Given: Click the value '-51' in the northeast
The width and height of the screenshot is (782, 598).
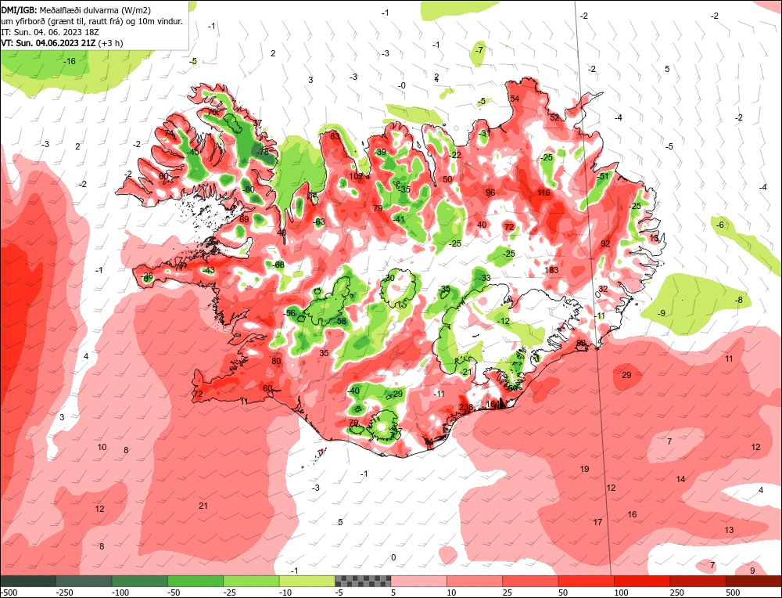Looking at the screenshot, I should point(604,176).
